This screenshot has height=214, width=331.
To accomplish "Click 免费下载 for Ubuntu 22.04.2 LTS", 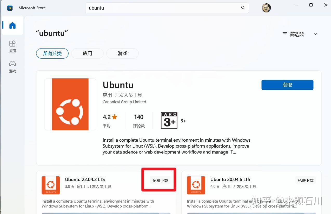I will tap(160, 180).
